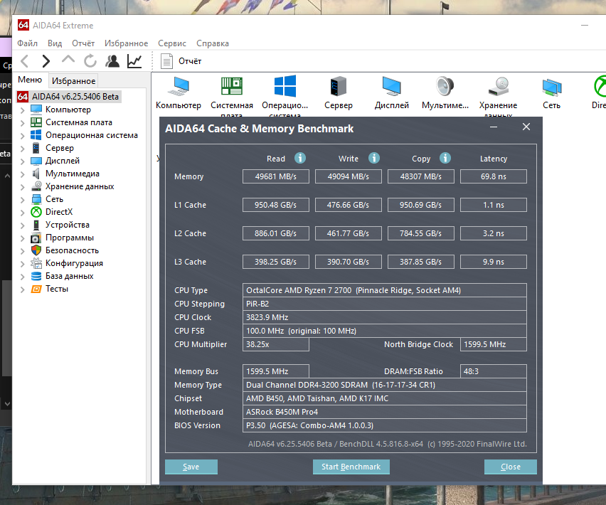Select Тесты in the tree
Viewport: 606px width, 505px height.
coord(56,289)
